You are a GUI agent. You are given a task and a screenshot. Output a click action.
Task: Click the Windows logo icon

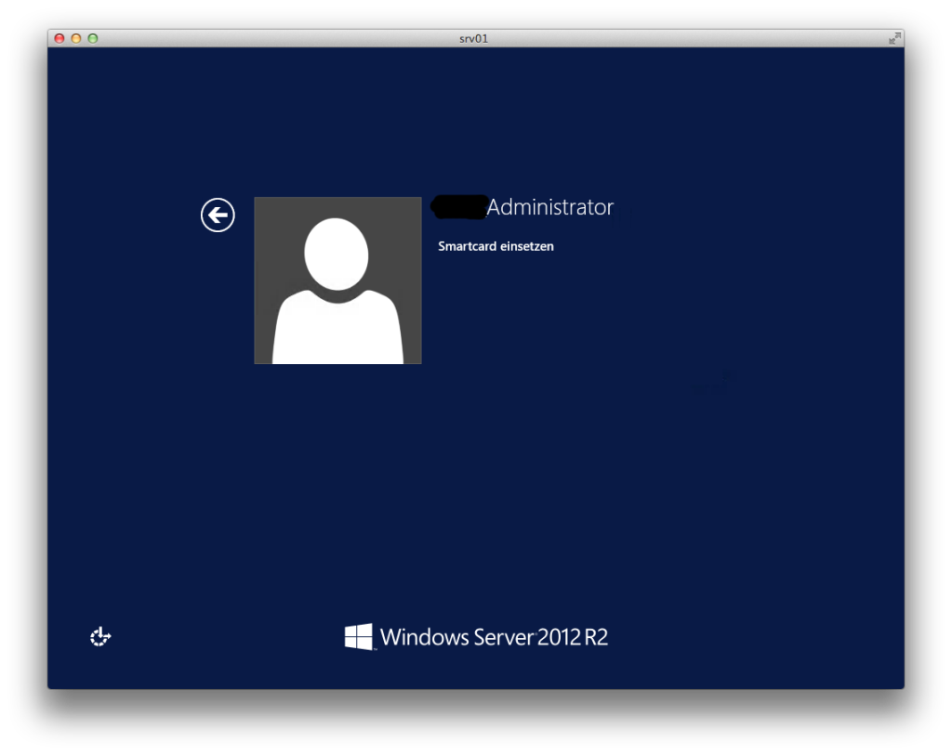point(358,636)
